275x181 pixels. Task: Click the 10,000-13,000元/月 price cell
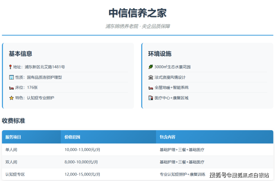(x=82, y=150)
